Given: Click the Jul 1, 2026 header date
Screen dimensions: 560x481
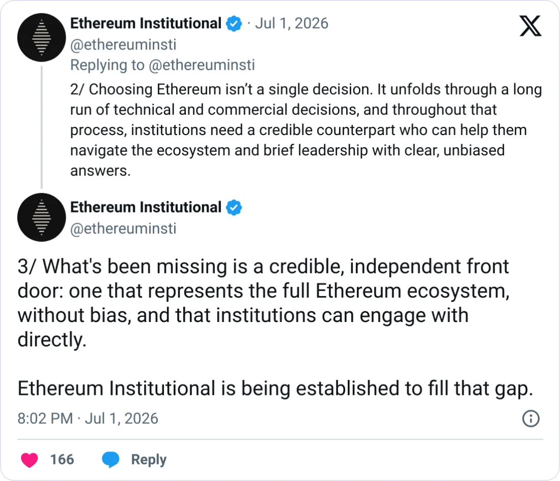Looking at the screenshot, I should point(291,23).
